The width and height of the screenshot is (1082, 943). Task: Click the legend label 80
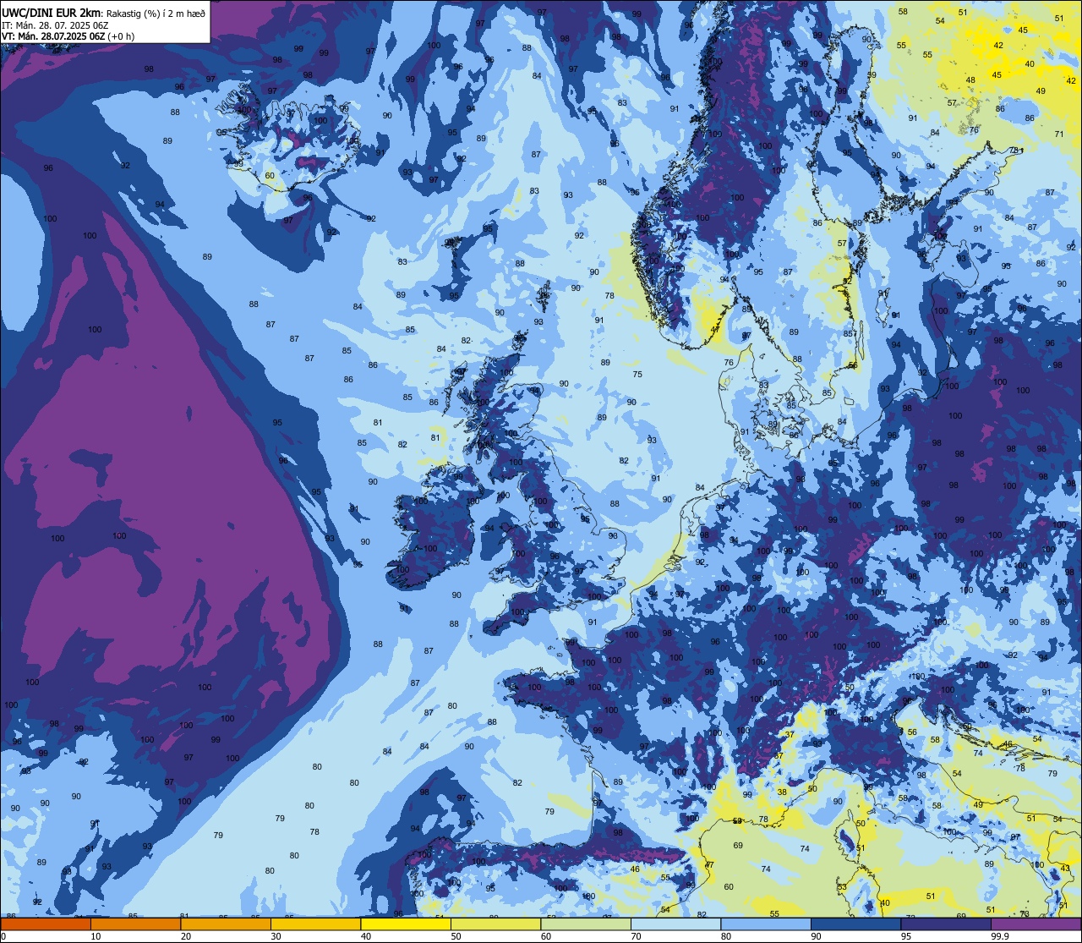726,936
